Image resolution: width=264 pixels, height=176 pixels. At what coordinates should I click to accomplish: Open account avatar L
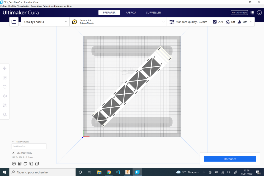click(259, 13)
